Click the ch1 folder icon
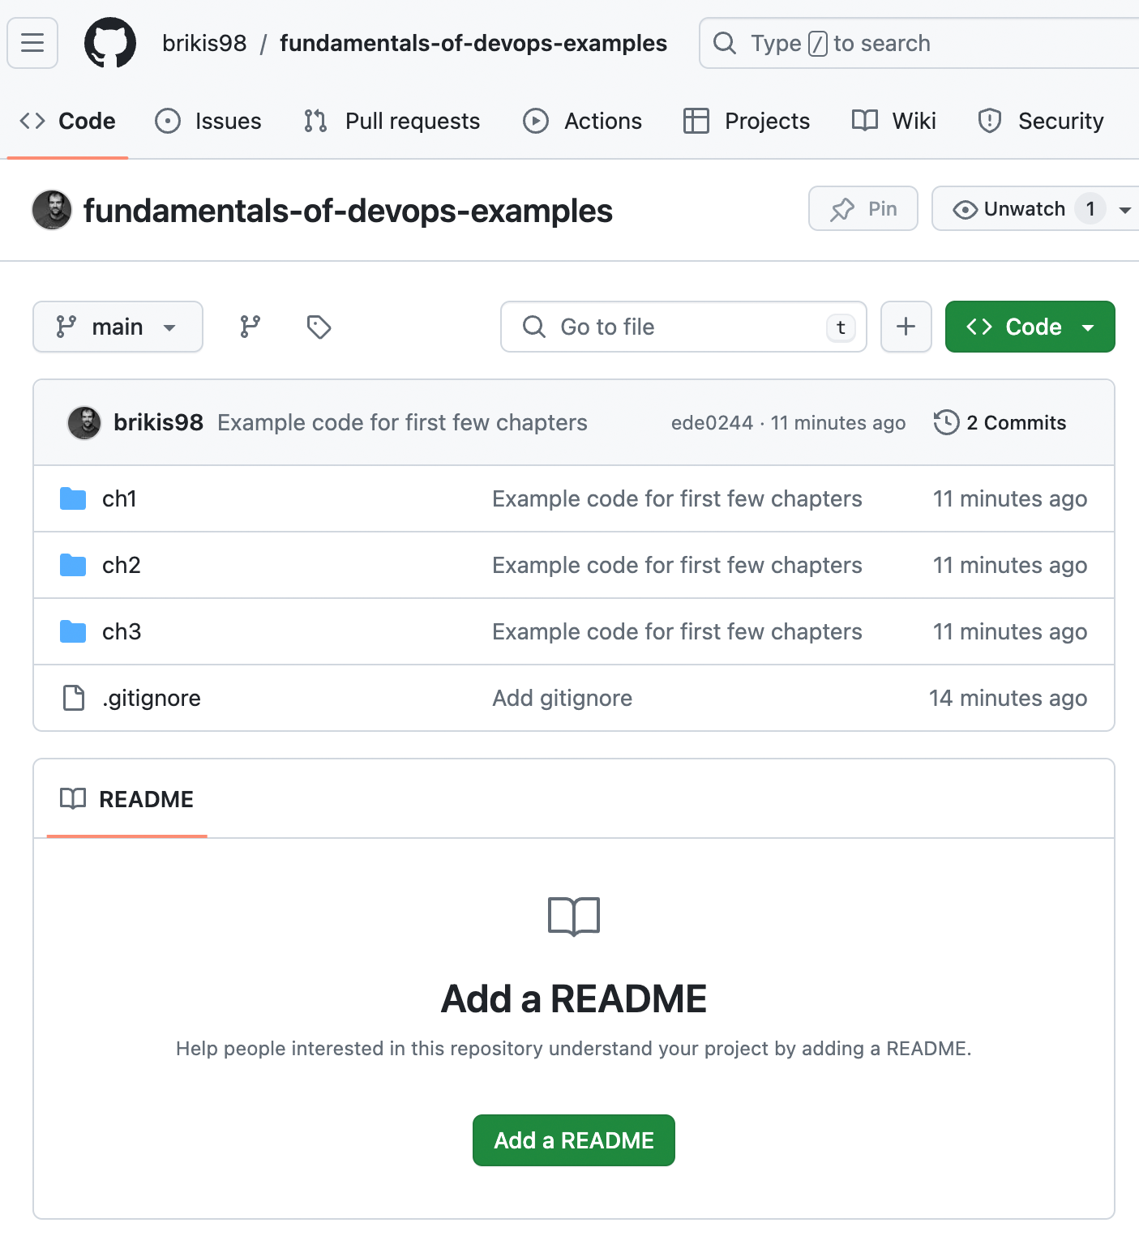The image size is (1139, 1240). pyautogui.click(x=73, y=498)
